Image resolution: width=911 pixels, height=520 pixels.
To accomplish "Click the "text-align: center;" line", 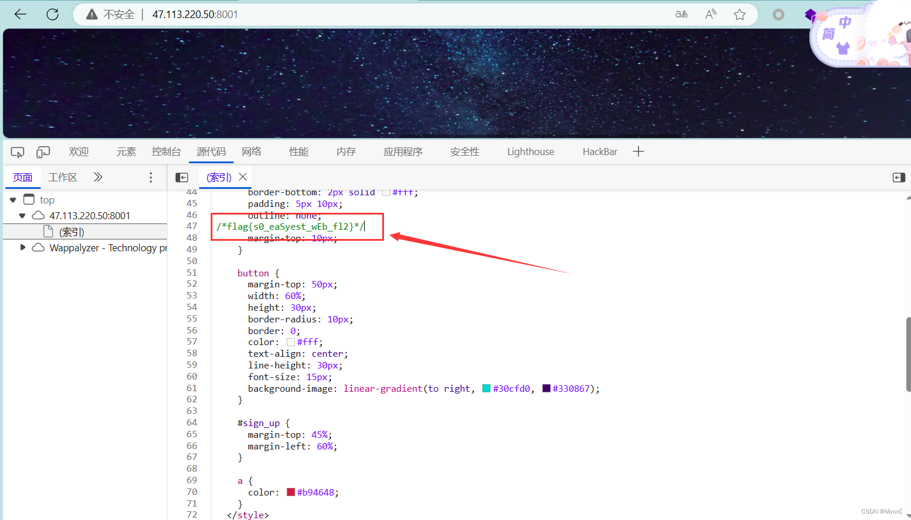I will point(298,354).
